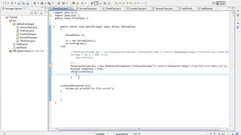
Task: Click the warning marker beside DataInputStream line
Action: tap(50, 66)
